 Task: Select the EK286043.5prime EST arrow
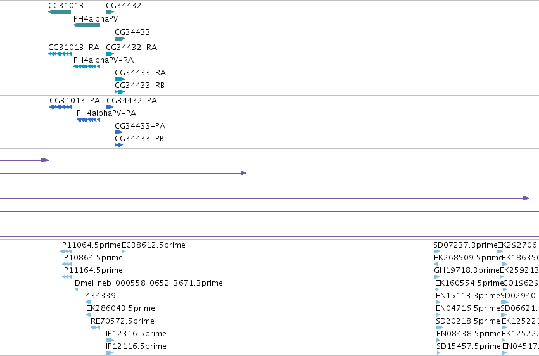coord(88,315)
